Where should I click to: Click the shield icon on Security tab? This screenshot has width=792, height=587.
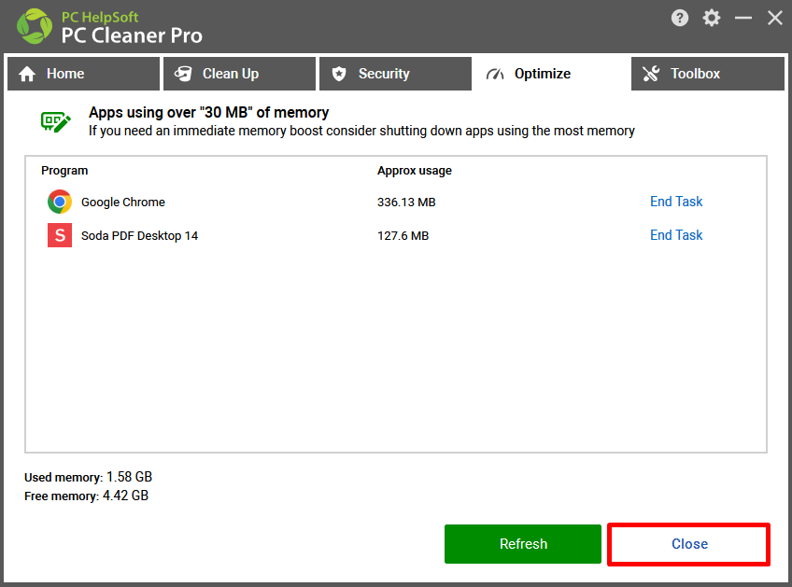pos(339,74)
